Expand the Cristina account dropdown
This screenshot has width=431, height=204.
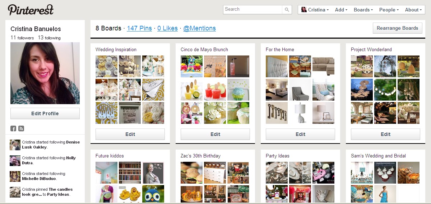(315, 10)
